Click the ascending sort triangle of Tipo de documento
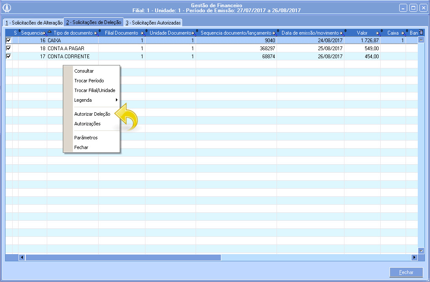The image size is (430, 282). click(49, 32)
